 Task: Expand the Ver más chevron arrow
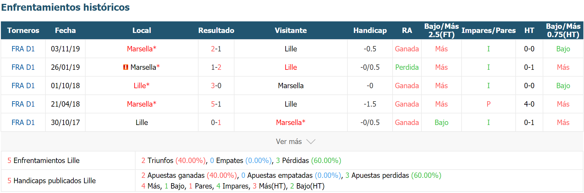311,142
